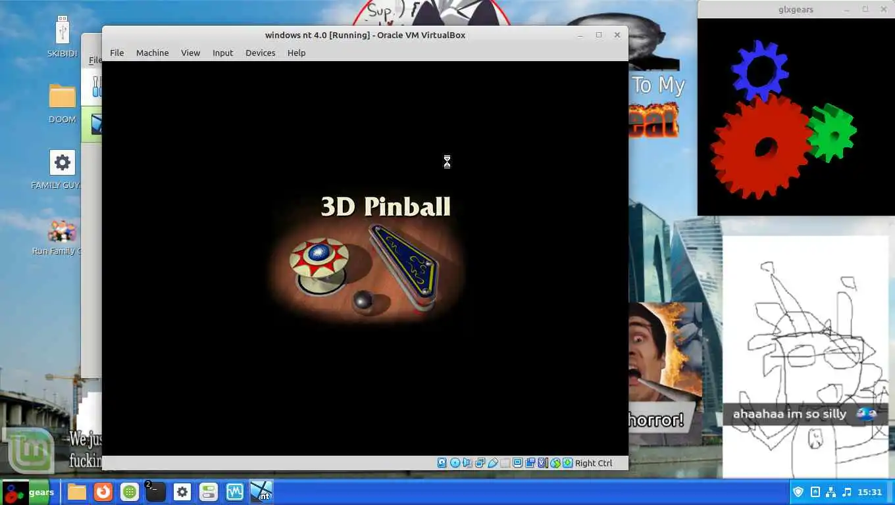This screenshot has width=895, height=505.
Task: Open the File menu in VirtualBox
Action: [x=116, y=53]
